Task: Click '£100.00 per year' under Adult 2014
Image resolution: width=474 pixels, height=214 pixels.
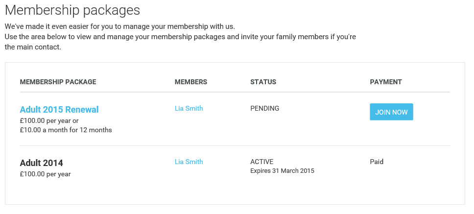Action: 45,174
